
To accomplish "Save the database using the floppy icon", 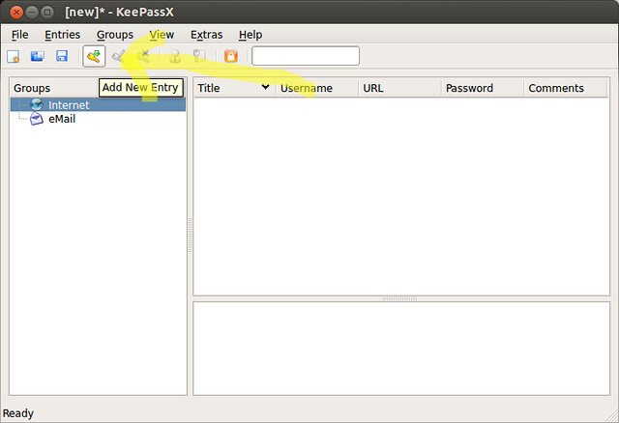I will [62, 56].
